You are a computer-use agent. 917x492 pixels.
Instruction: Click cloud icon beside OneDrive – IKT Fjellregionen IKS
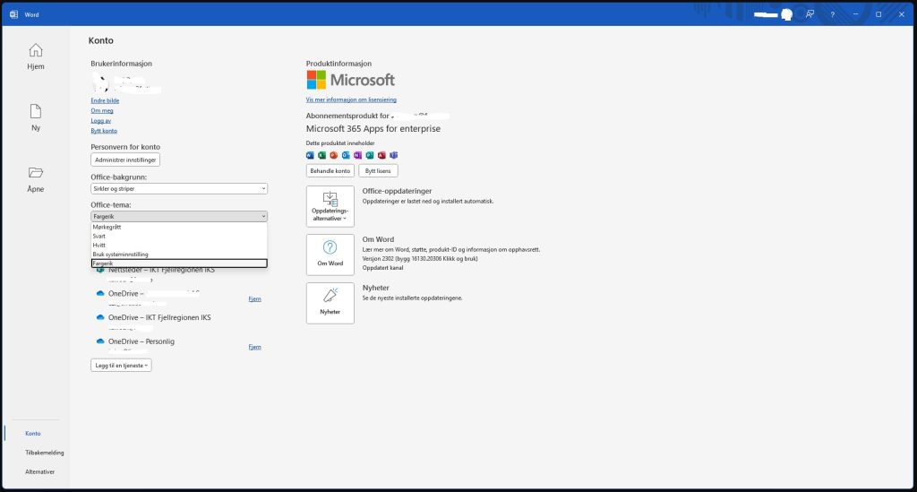(x=100, y=317)
